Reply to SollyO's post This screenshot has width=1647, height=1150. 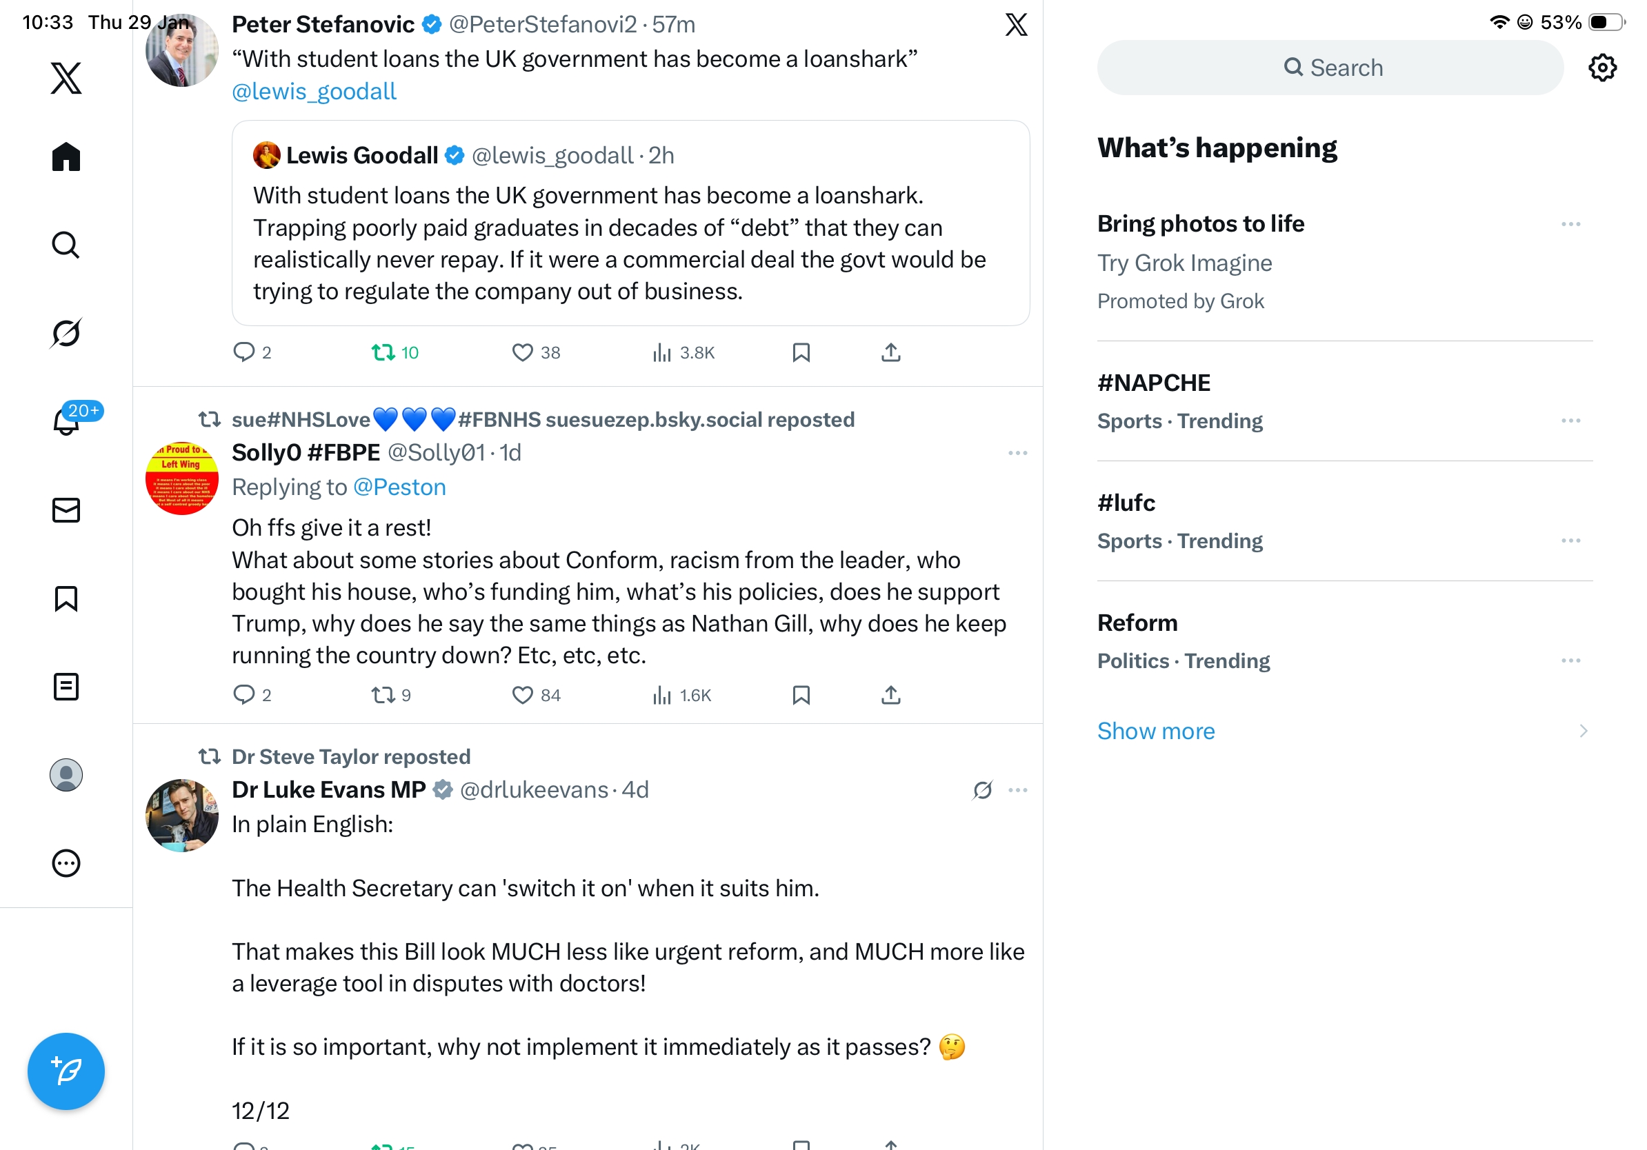(x=244, y=695)
